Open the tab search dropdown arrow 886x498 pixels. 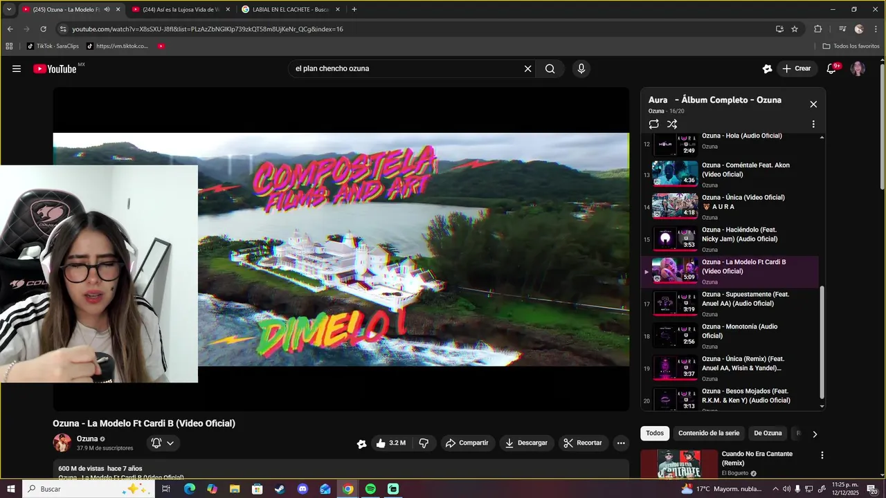point(9,10)
